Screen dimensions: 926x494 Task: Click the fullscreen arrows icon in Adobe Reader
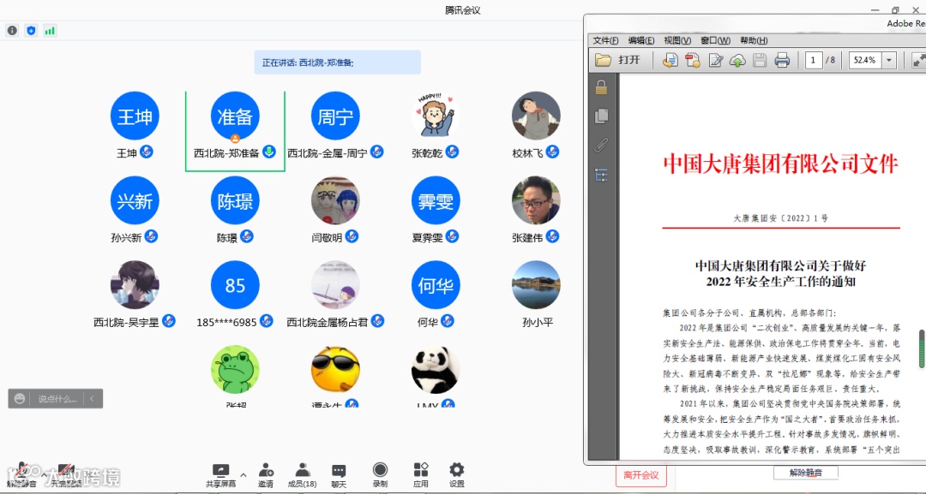tap(919, 60)
